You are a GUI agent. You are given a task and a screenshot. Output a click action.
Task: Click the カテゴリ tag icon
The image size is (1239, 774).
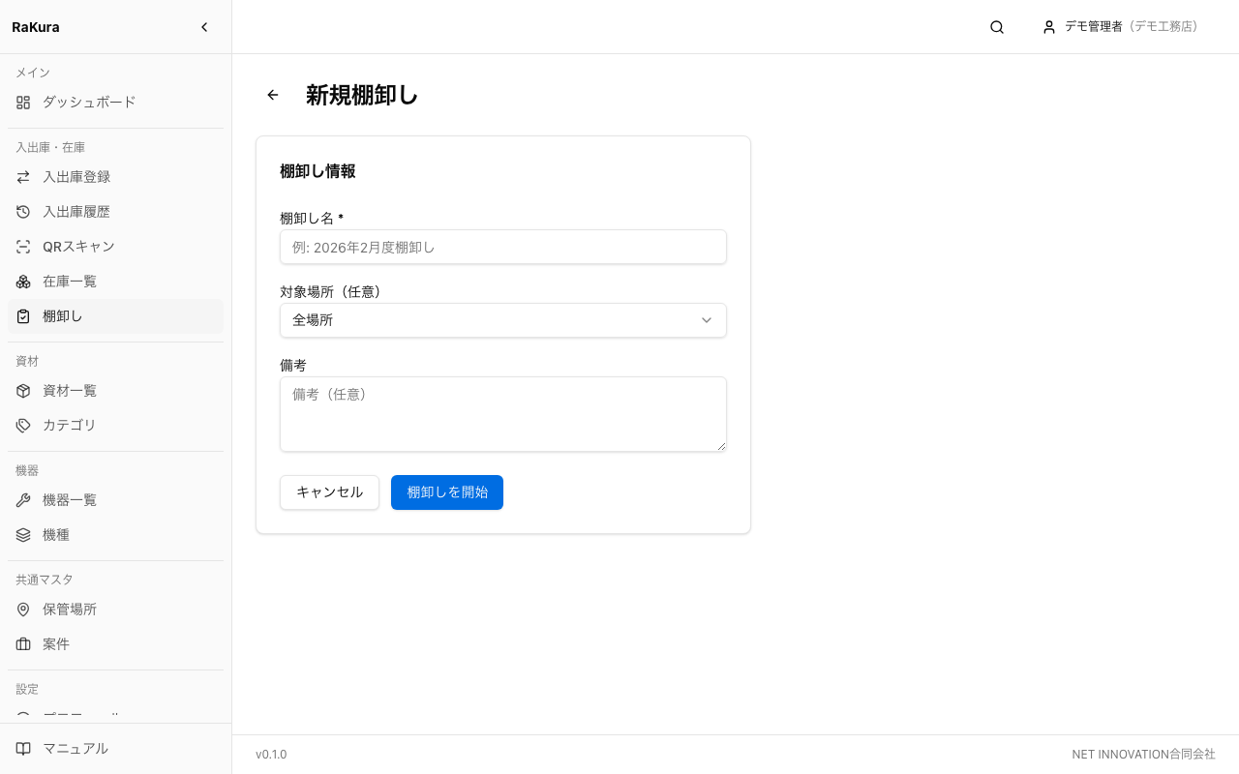click(23, 426)
